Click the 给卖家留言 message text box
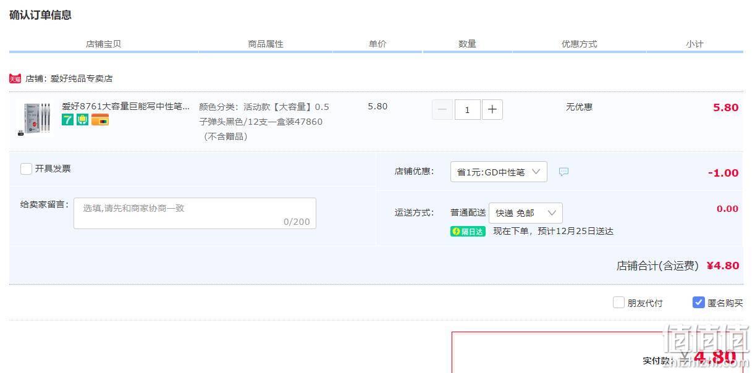 click(195, 213)
